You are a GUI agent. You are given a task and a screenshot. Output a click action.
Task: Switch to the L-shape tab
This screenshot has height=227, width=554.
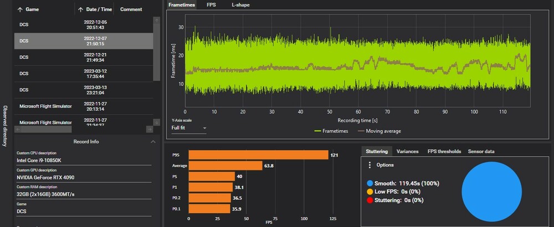pos(240,5)
